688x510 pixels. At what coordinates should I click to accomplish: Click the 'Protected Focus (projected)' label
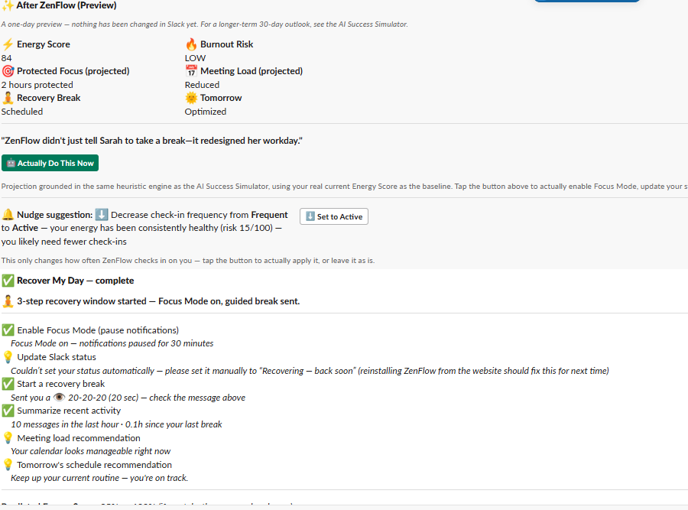click(x=73, y=71)
